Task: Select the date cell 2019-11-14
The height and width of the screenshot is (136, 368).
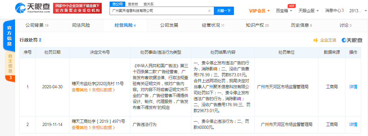Action: pyautogui.click(x=52, y=124)
